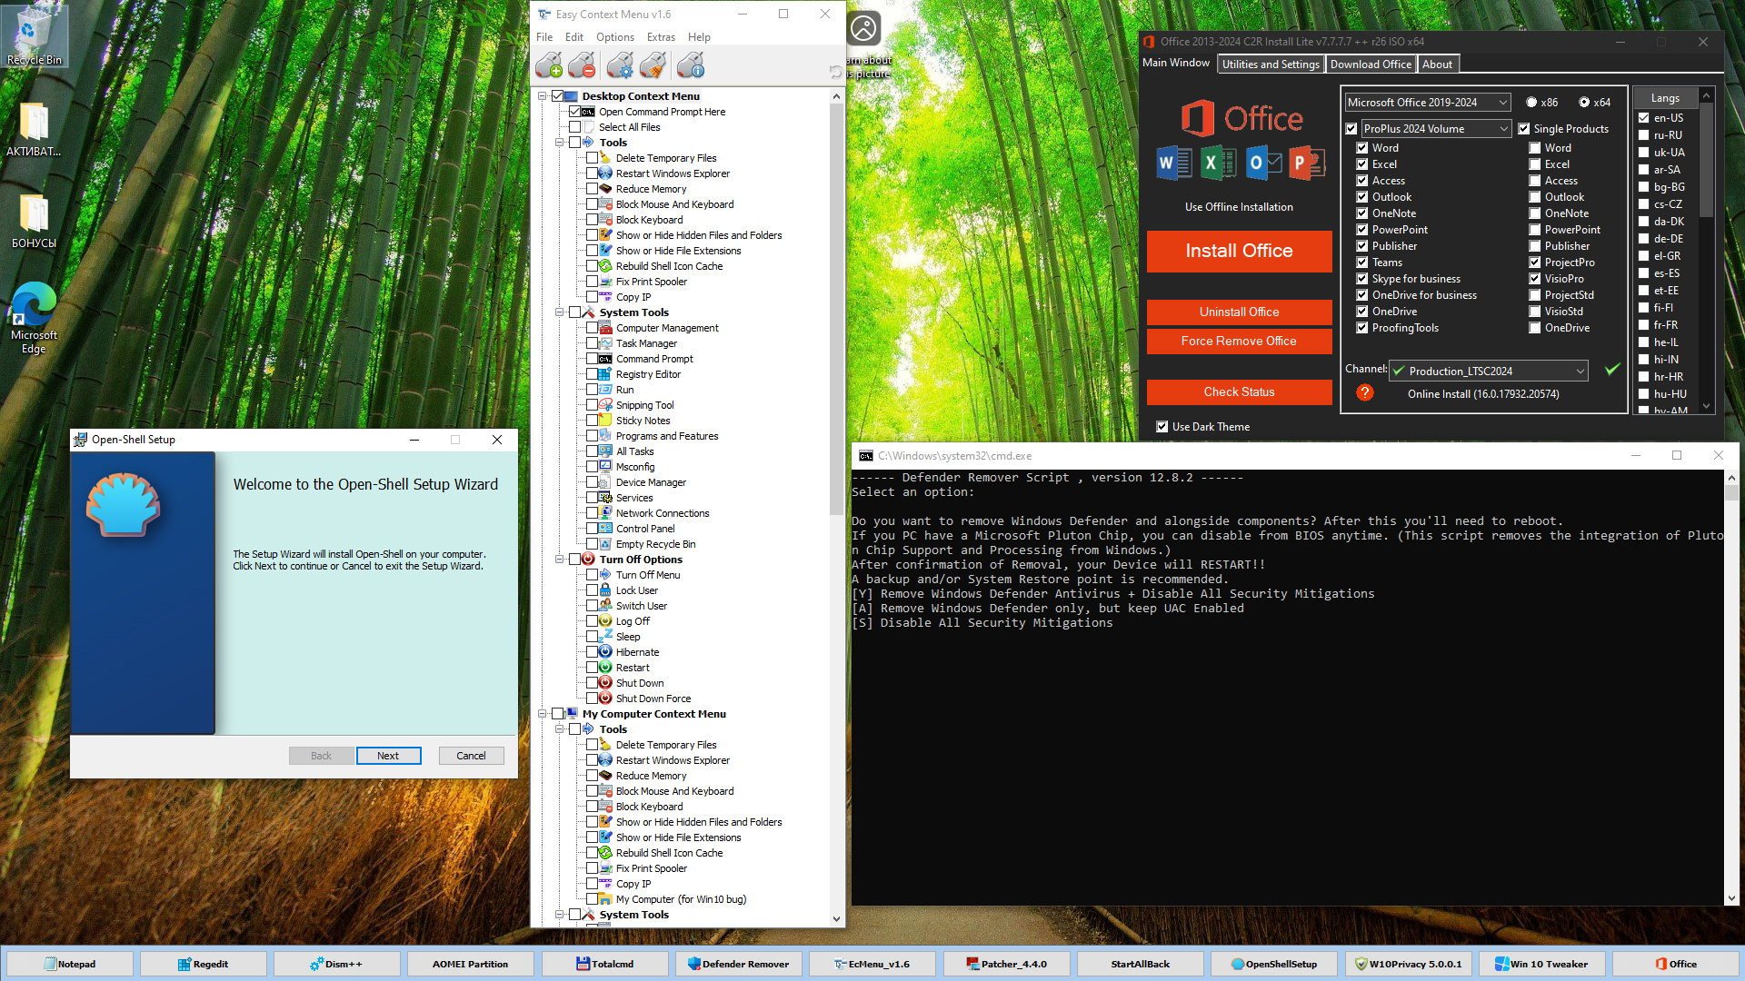Image resolution: width=1745 pixels, height=981 pixels.
Task: Click the mouse broom clean icon
Action: [653, 65]
